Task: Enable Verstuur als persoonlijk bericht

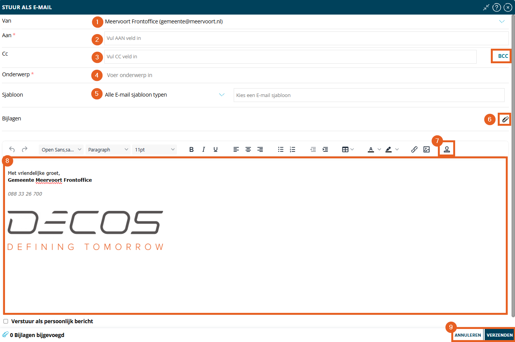Action: tap(6, 321)
